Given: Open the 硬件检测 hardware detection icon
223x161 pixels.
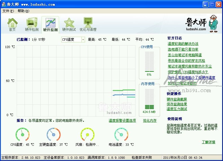Looking at the screenshot, I should tap(32, 23).
